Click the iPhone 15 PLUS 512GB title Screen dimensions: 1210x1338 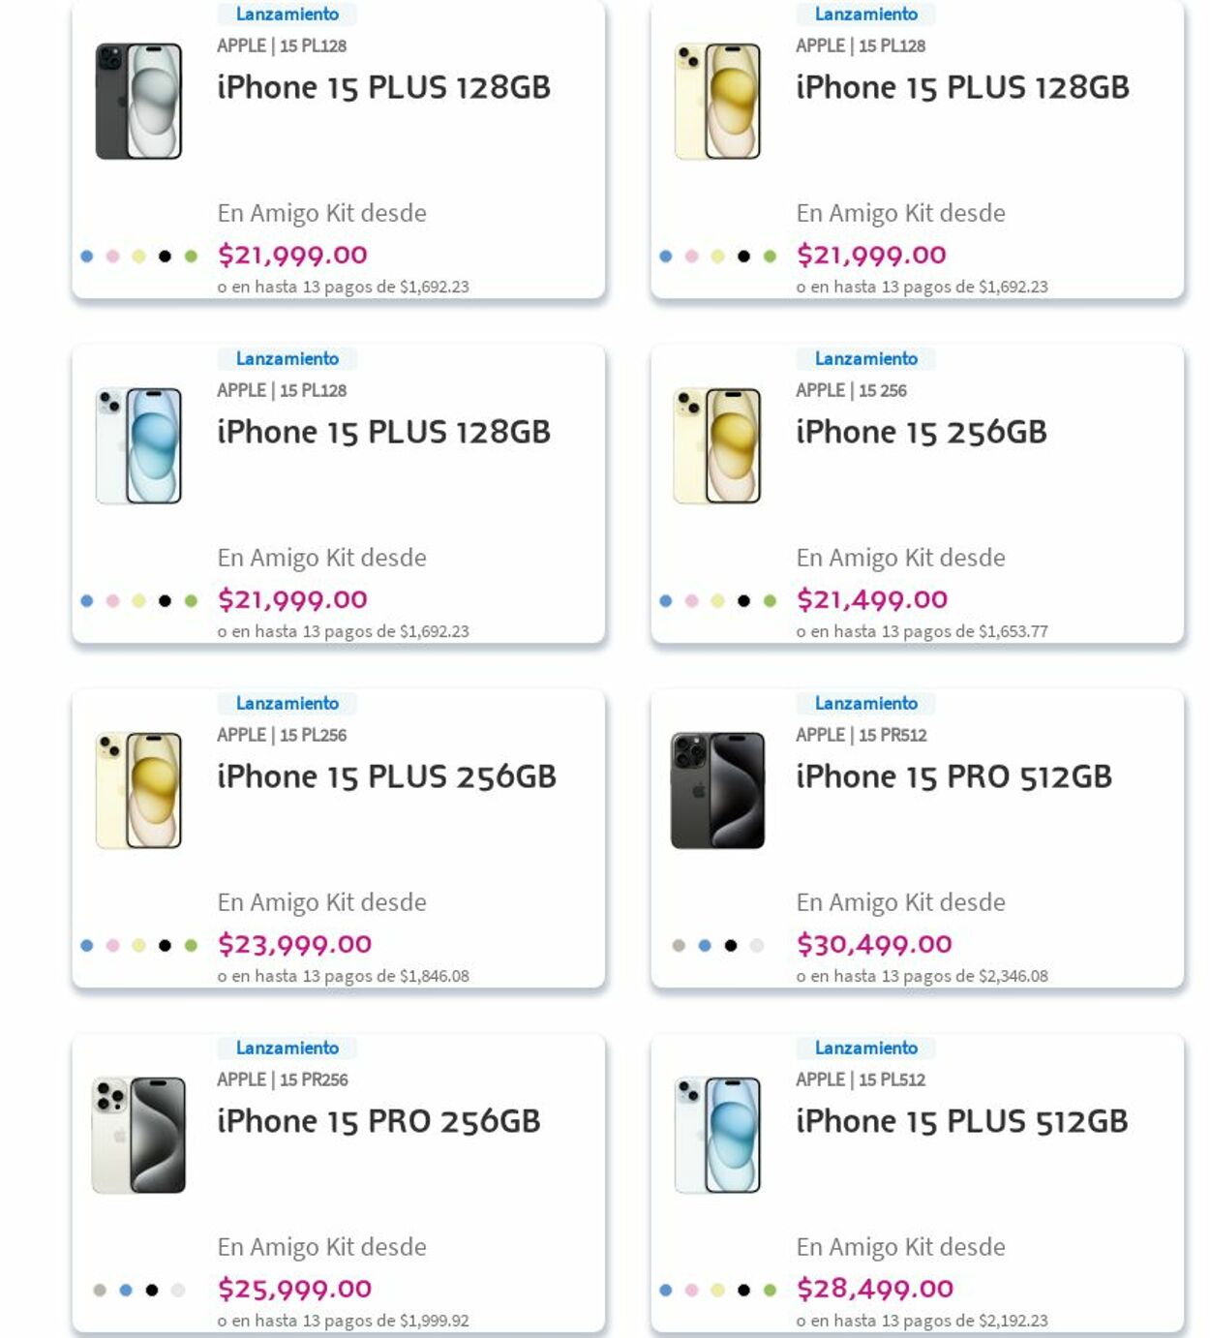tap(961, 1121)
